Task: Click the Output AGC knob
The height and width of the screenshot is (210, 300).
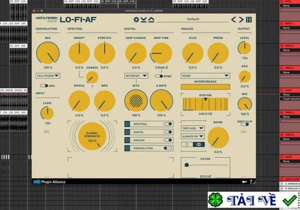Action: 245,77
